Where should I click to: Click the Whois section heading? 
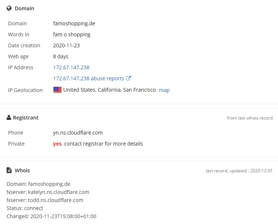click(x=22, y=170)
